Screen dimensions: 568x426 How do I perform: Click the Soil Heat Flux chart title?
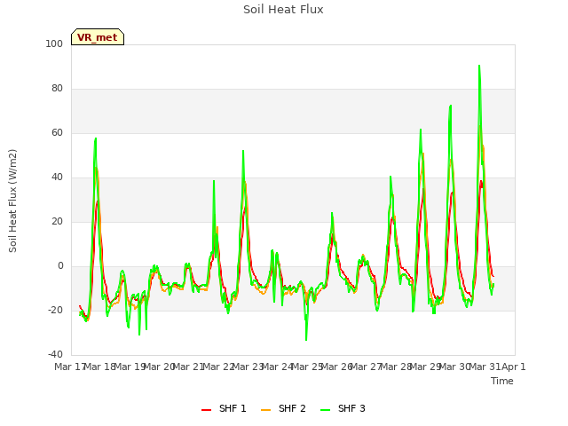[283, 10]
